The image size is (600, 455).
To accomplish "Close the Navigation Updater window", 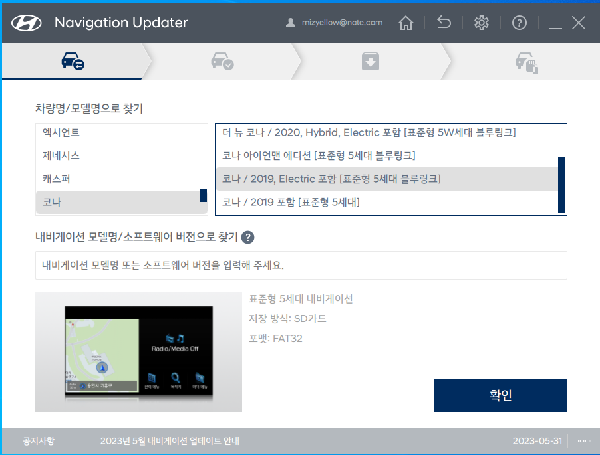I will pos(579,23).
